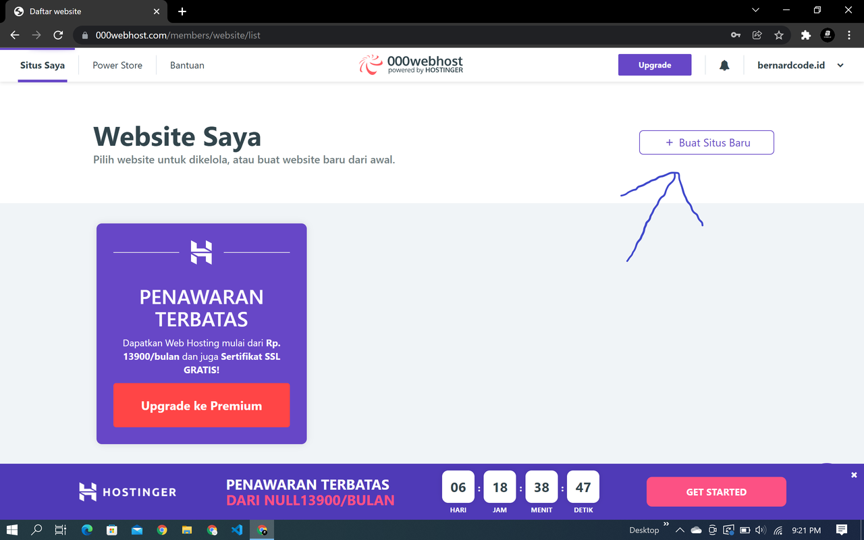Viewport: 864px width, 540px height.
Task: Click the 18 JAM countdown box
Action: pos(500,487)
